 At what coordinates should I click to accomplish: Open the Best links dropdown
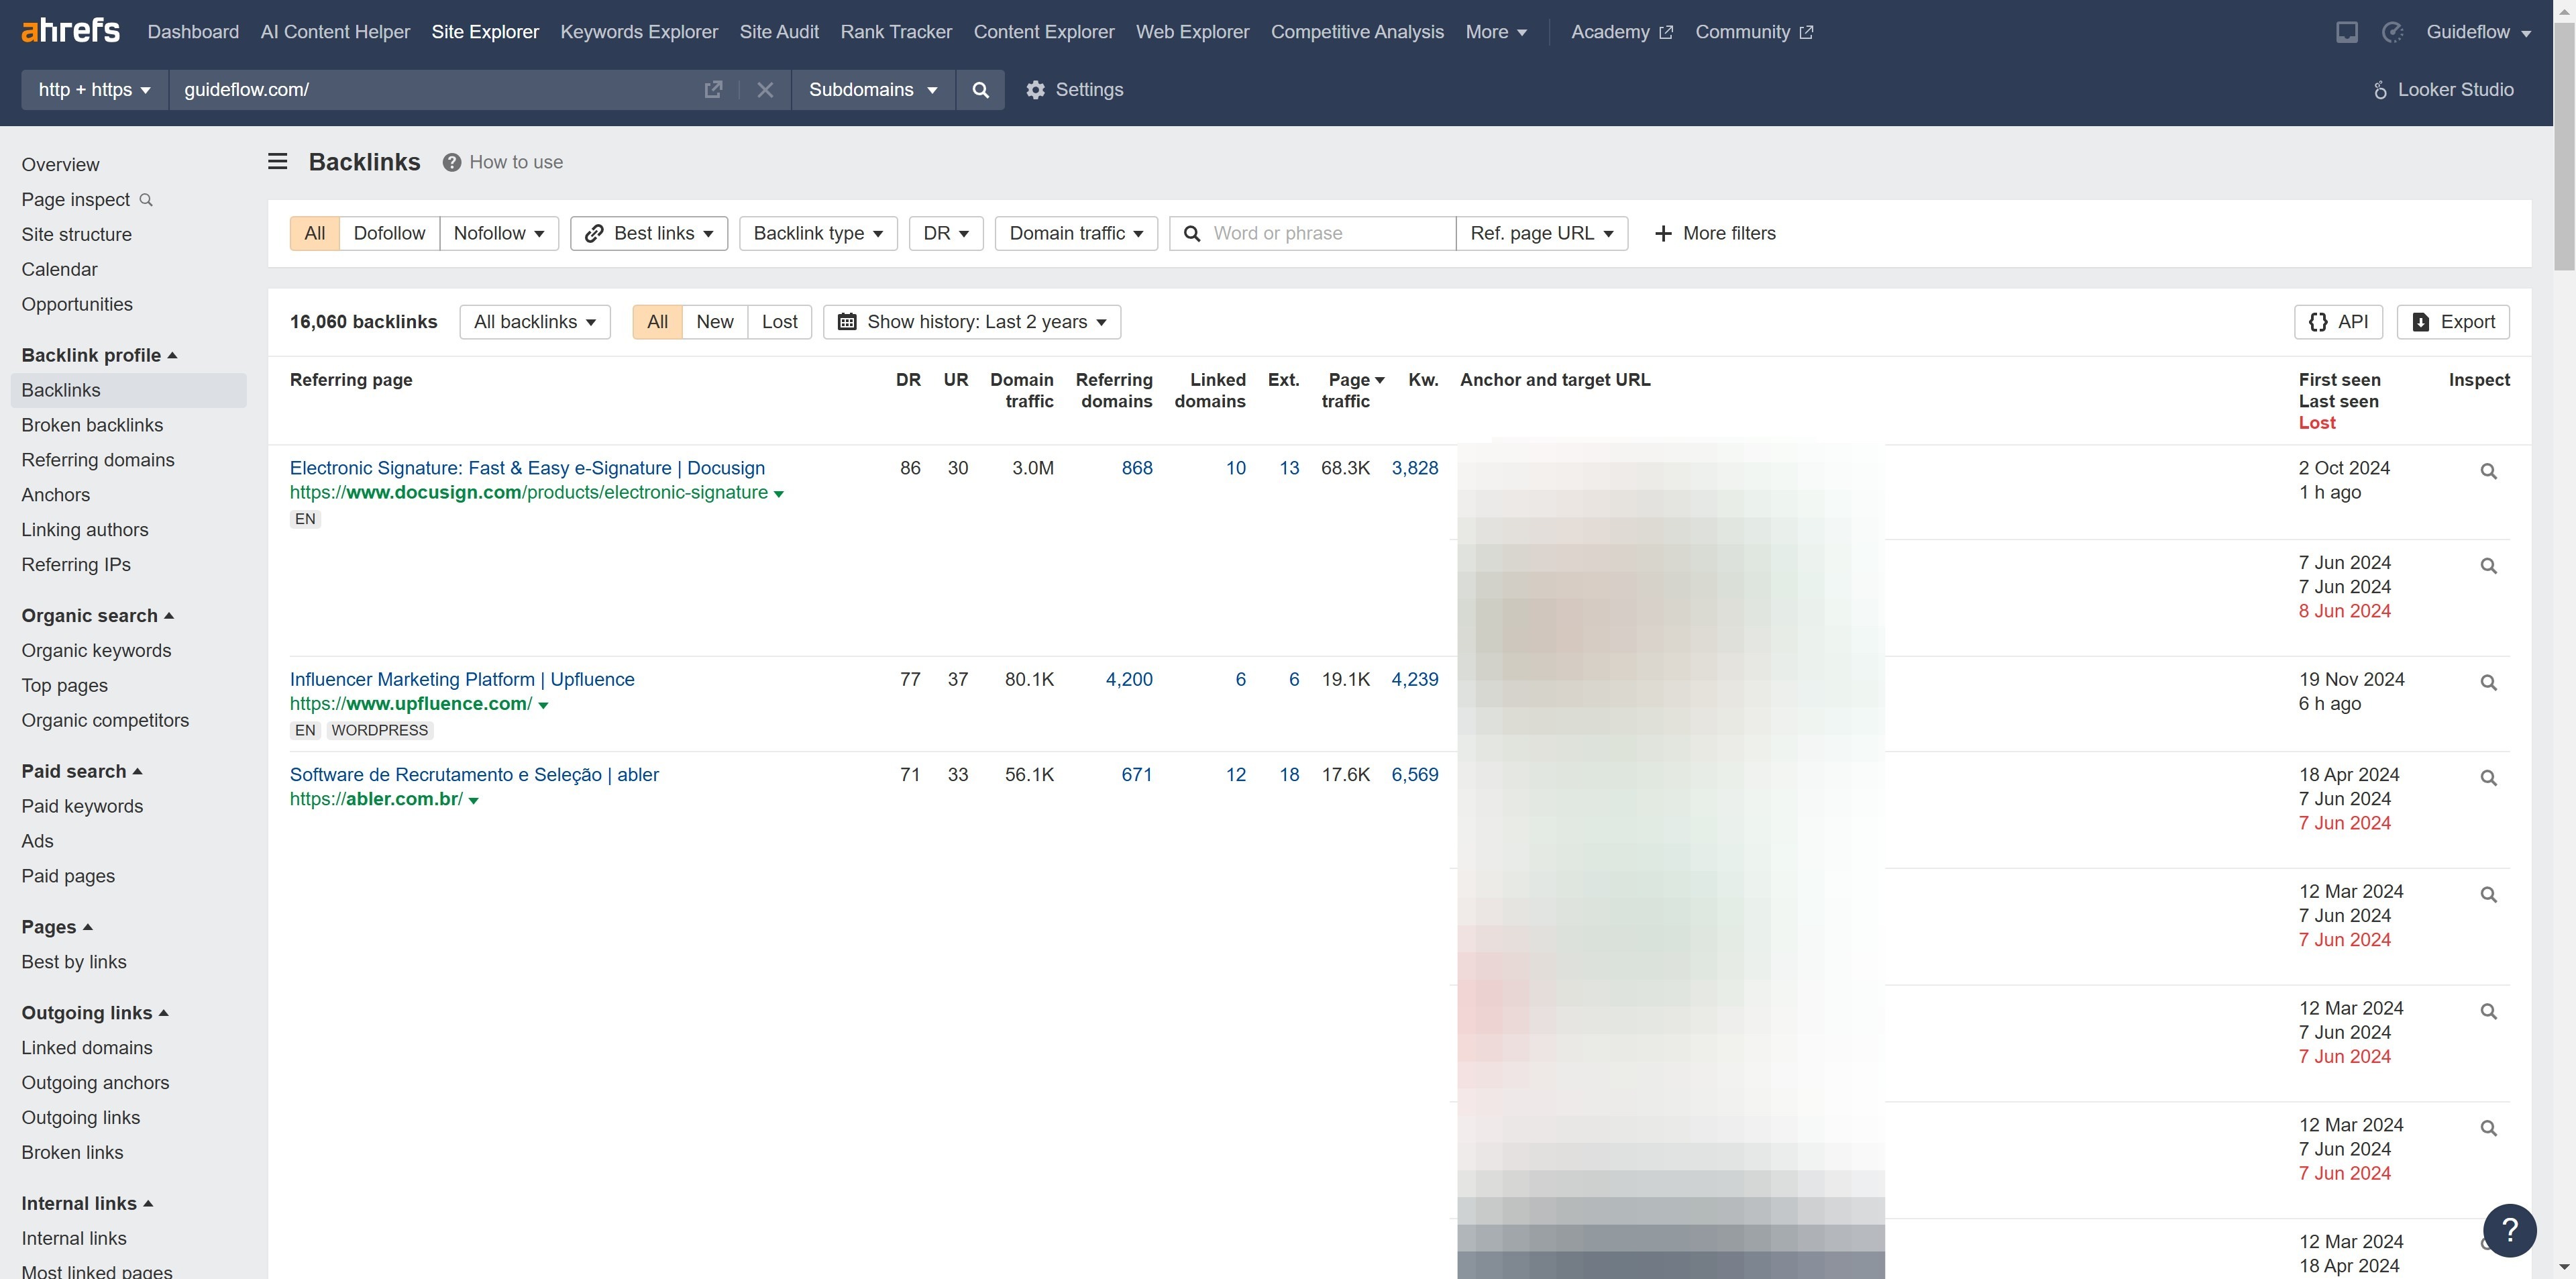coord(649,233)
